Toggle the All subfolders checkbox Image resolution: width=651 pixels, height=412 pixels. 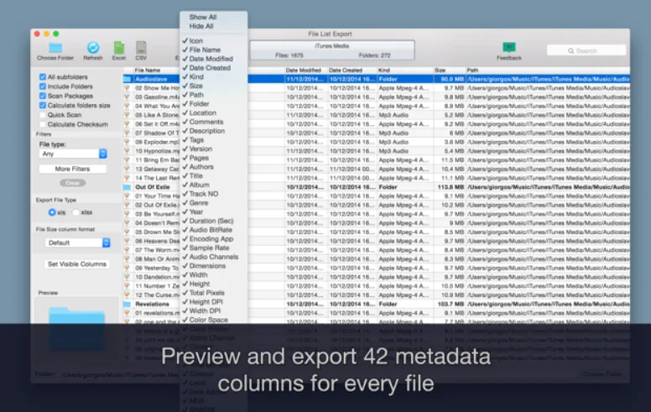coord(42,77)
